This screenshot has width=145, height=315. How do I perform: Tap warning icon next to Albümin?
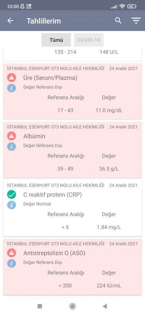click(x=12, y=136)
